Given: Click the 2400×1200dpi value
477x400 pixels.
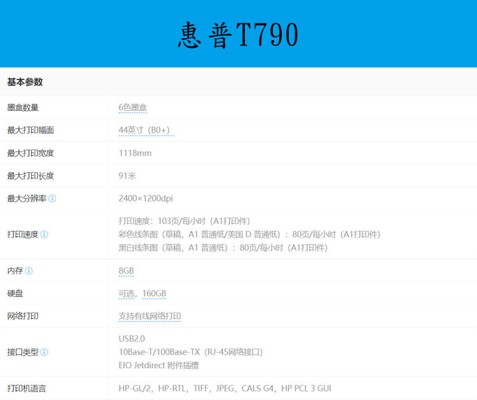Looking at the screenshot, I should coord(146,198).
